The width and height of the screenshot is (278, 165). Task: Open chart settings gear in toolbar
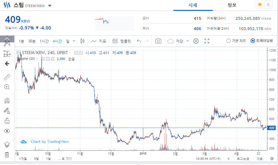tap(196, 41)
